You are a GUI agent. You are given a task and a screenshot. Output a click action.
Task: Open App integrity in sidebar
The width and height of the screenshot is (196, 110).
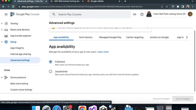[x=17, y=48]
